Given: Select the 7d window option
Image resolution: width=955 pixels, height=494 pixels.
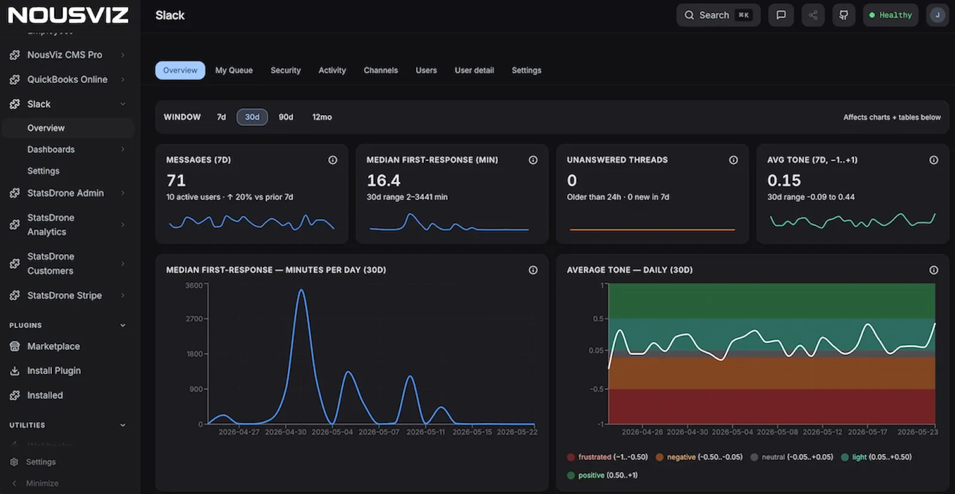Looking at the screenshot, I should coord(221,117).
